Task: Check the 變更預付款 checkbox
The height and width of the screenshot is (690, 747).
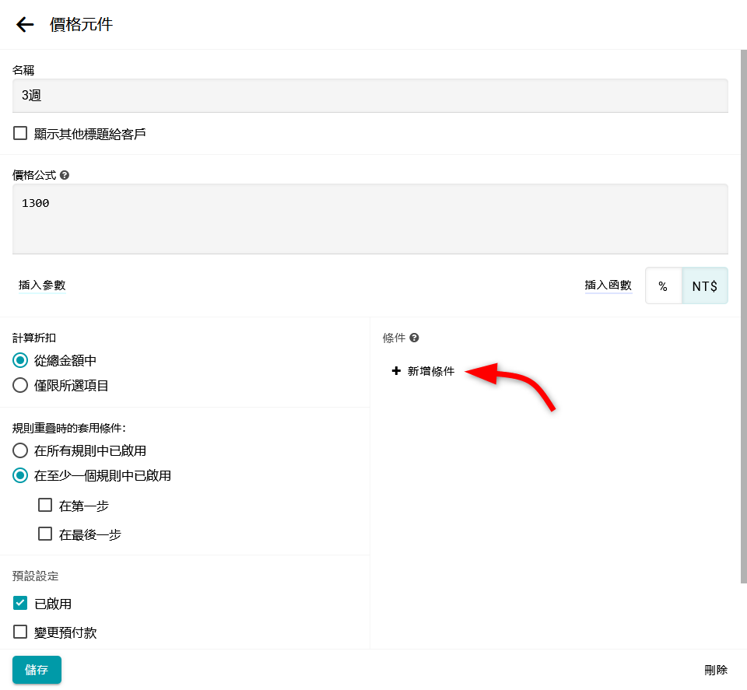Action: (21, 632)
